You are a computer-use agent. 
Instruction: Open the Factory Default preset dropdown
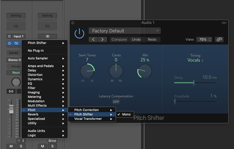124,31
